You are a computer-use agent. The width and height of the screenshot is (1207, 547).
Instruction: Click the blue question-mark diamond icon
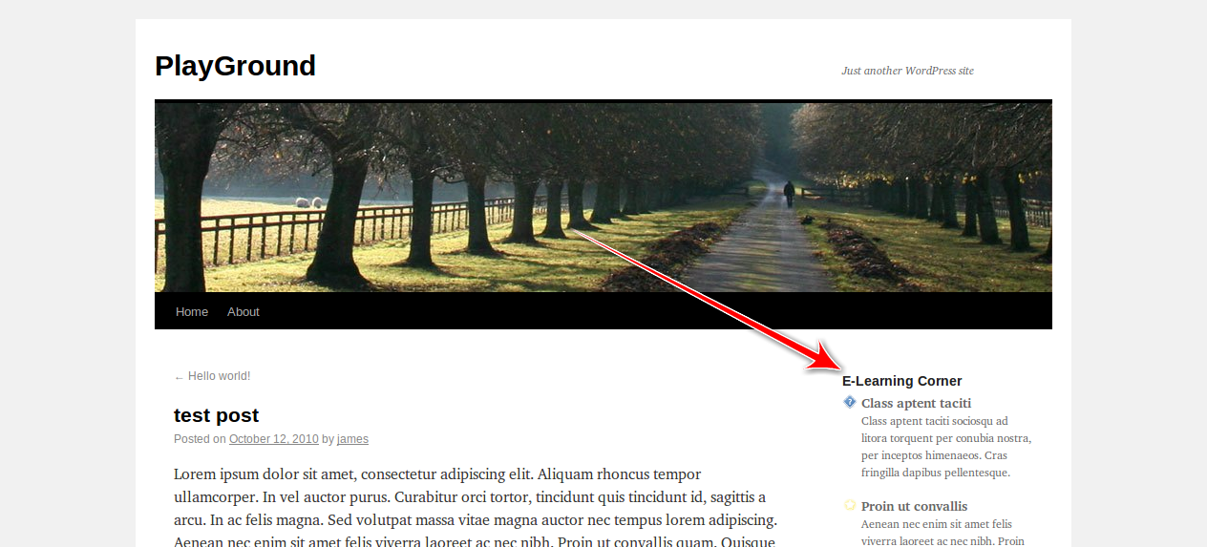(850, 403)
